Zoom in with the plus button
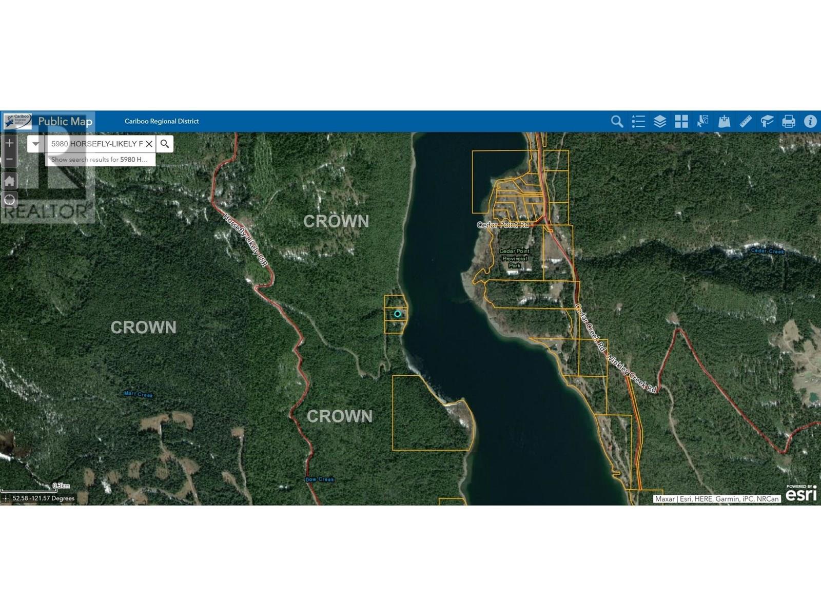 click(9, 143)
